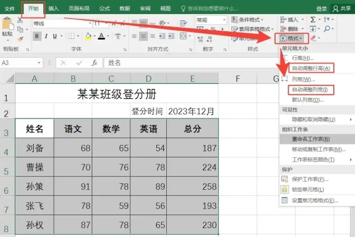Screen dimensions: 355x237
Task: Click the insert function fx icon
Action: pos(94,62)
